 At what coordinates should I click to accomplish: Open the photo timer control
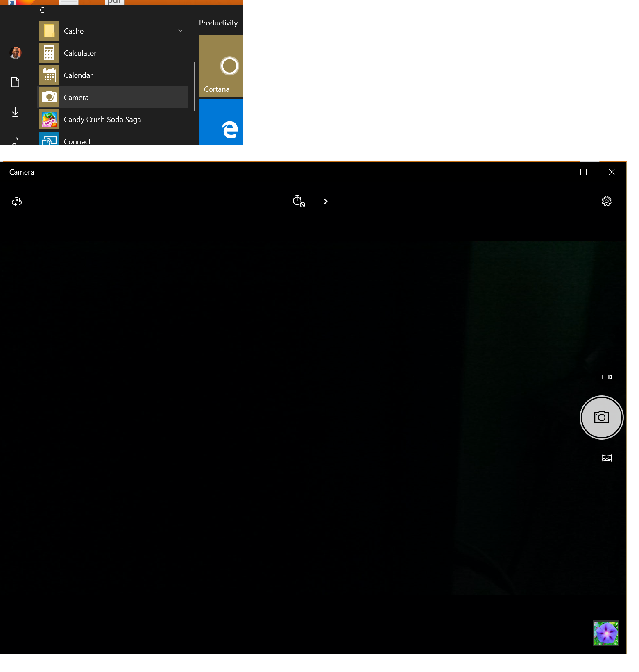(299, 201)
